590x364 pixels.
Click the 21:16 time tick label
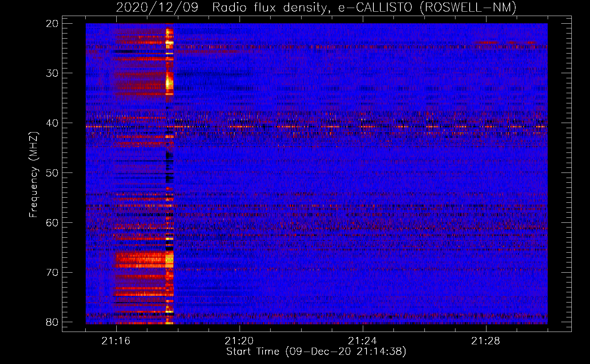click(116, 341)
